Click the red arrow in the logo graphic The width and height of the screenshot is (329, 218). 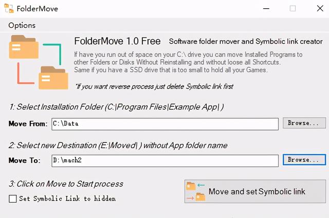(x=25, y=73)
